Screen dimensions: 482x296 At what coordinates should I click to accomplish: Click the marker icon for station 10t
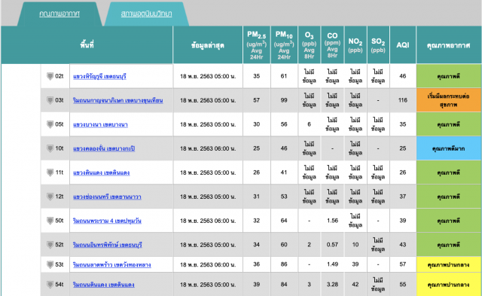click(50, 148)
